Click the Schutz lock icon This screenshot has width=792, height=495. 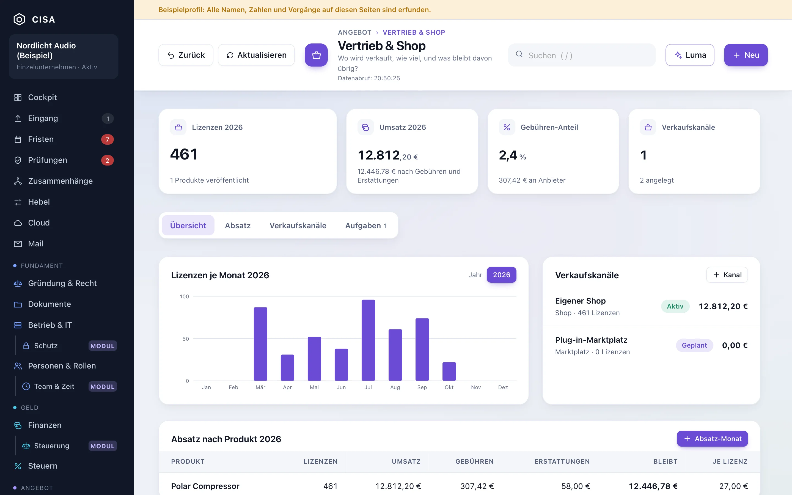[x=26, y=346]
